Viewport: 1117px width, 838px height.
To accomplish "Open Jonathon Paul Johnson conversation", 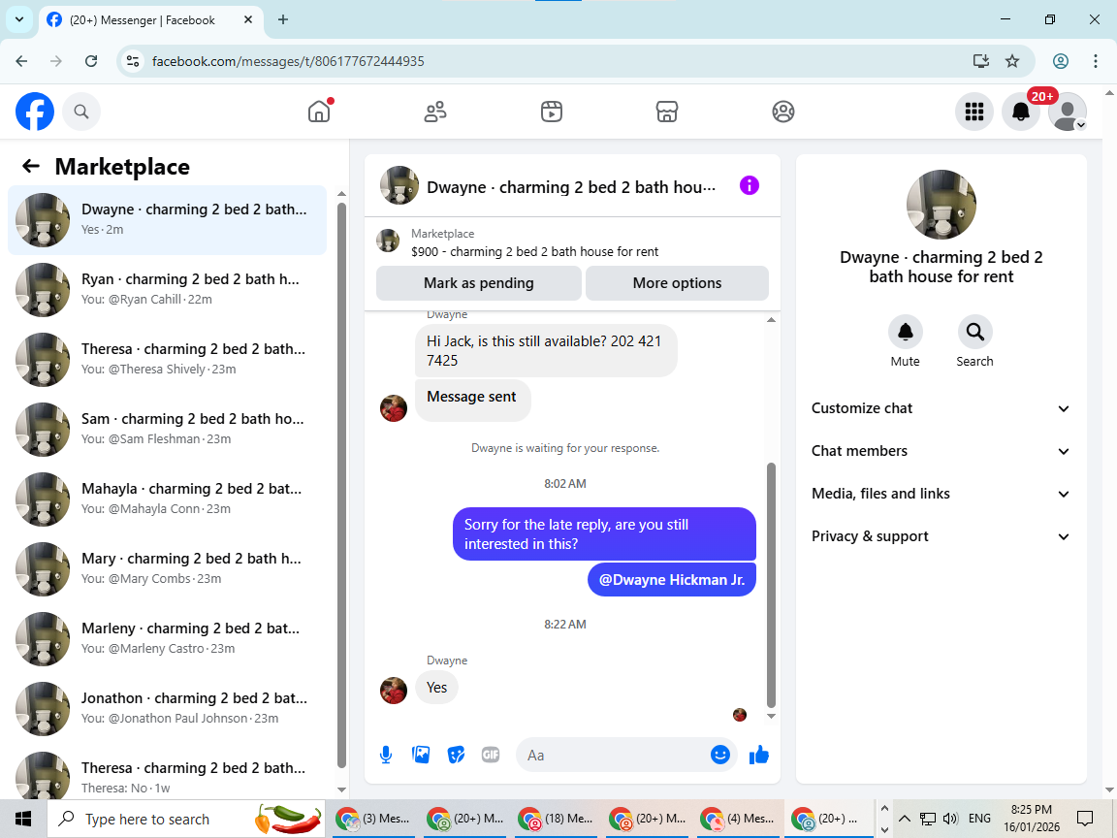I will click(168, 709).
